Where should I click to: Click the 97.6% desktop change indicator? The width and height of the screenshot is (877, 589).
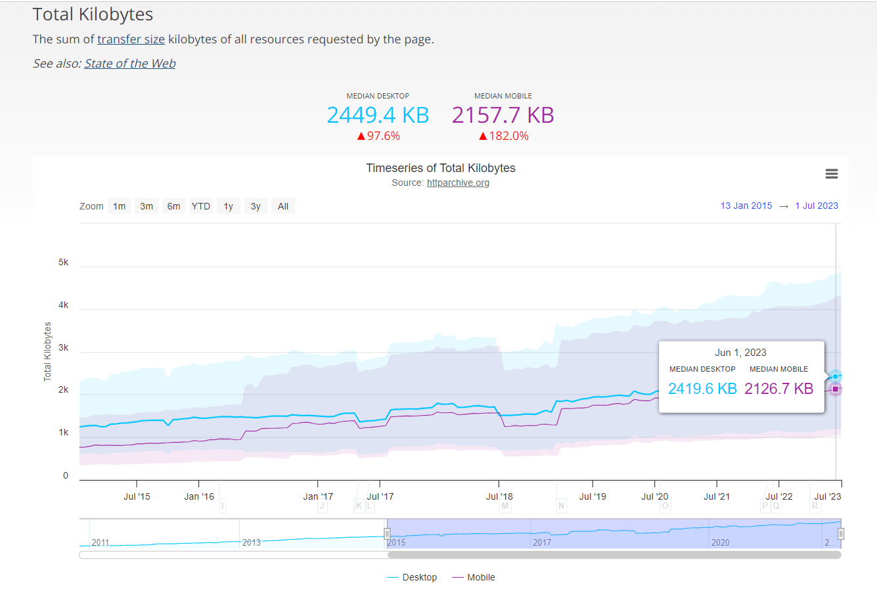pos(378,136)
